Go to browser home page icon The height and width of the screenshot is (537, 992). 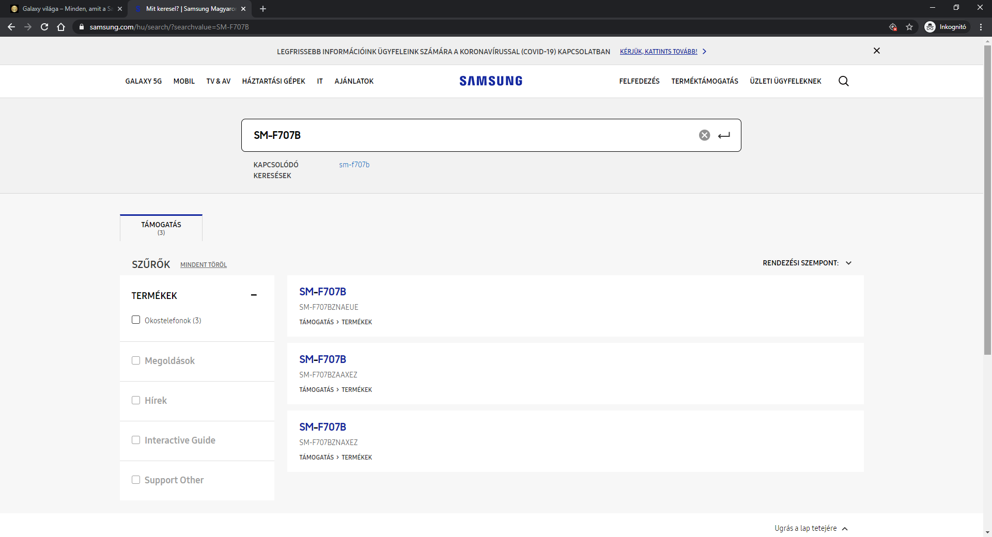pyautogui.click(x=61, y=27)
